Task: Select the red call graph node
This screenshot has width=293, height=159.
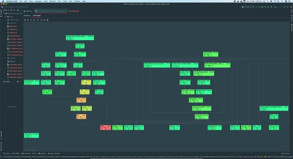Action: pos(106,128)
